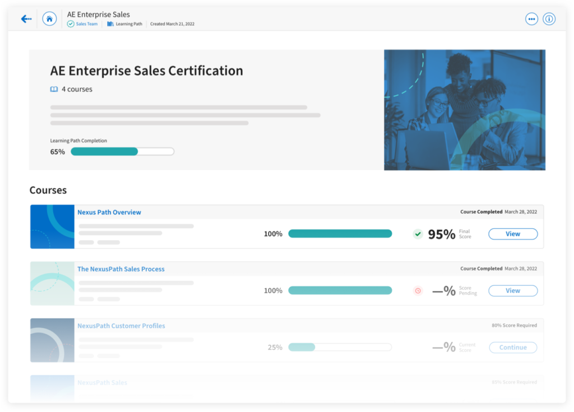
Task: Open the Nexus Path Overview course
Action: pyautogui.click(x=109, y=212)
